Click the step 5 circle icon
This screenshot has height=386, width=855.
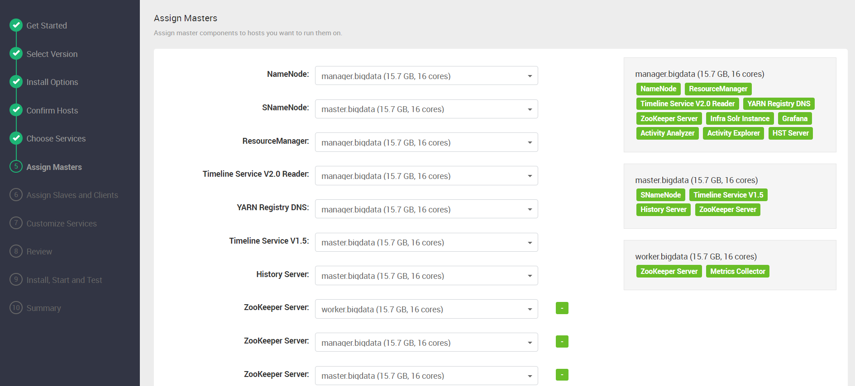16,166
